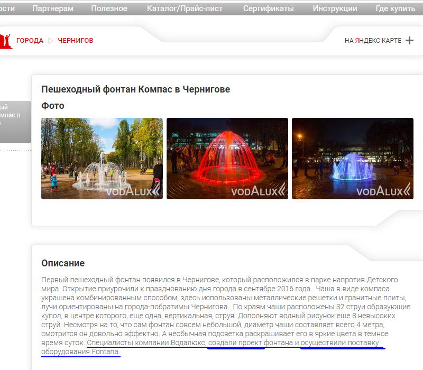Viewport: 423px width, 370px height.
Task: Select the Полезное menu item
Action: pos(109,8)
